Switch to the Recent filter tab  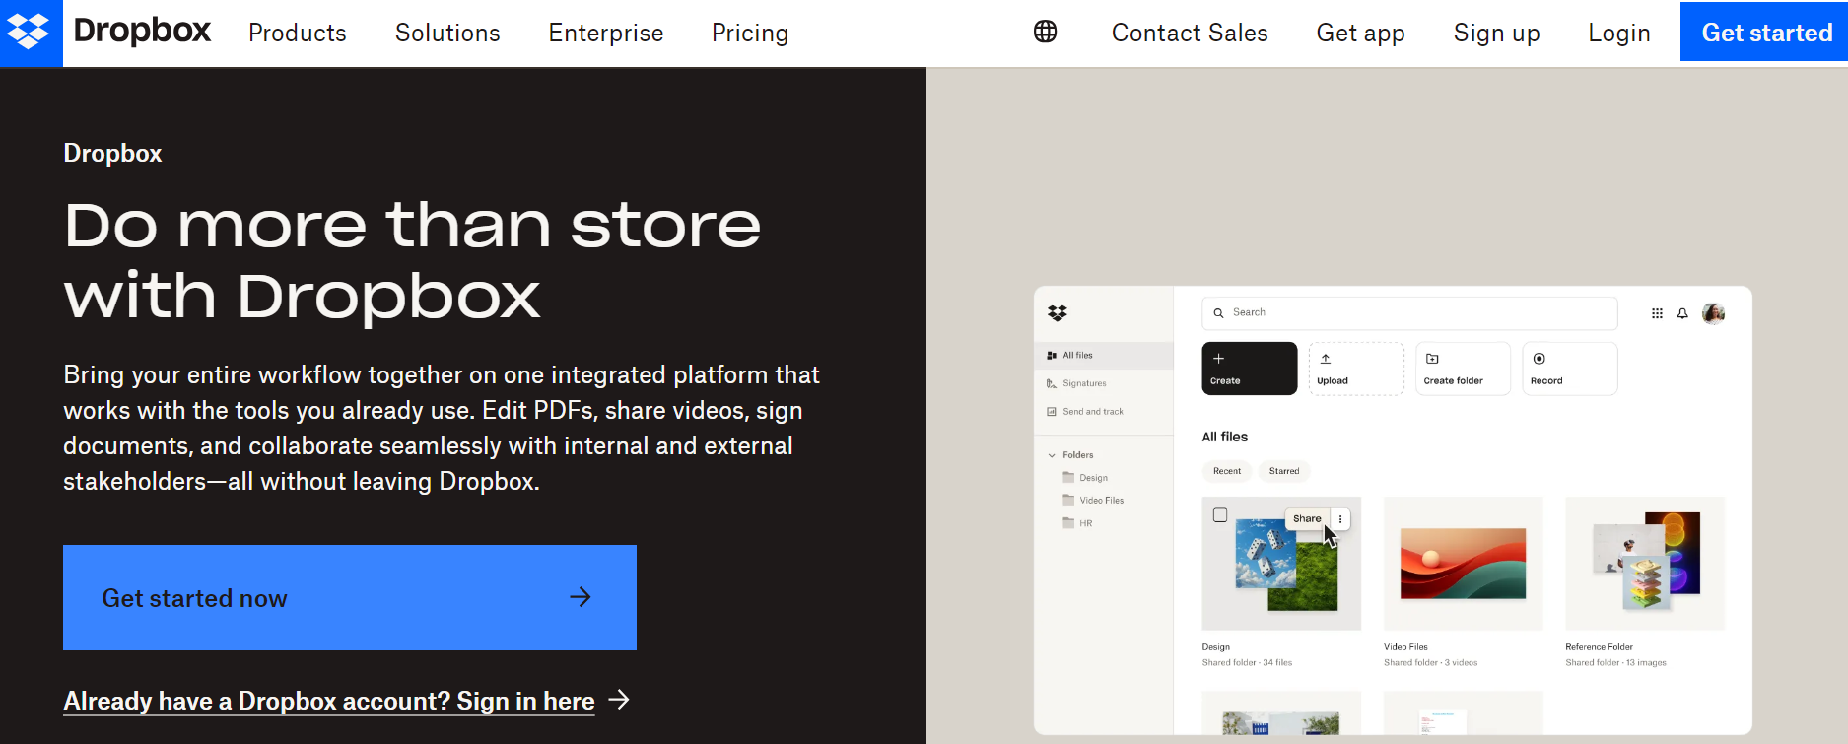click(1227, 471)
